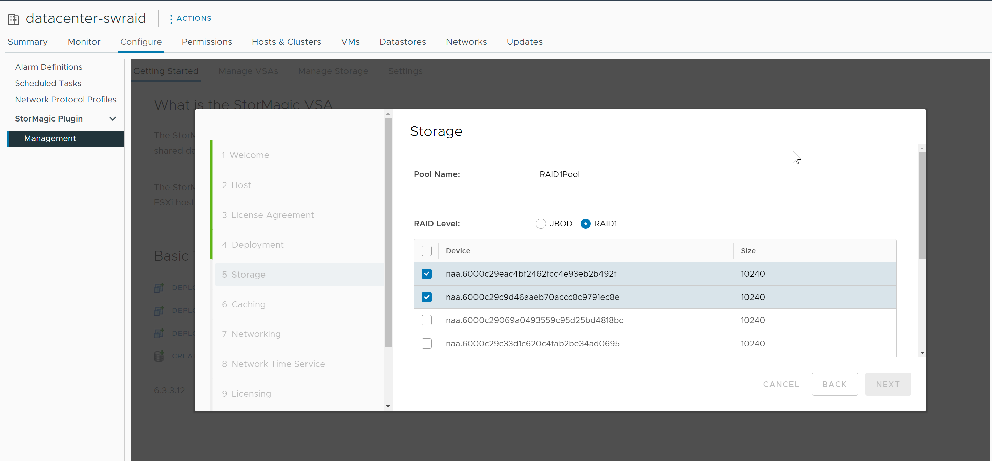Switch to the Monitor tab
The height and width of the screenshot is (461, 992).
pyautogui.click(x=84, y=42)
